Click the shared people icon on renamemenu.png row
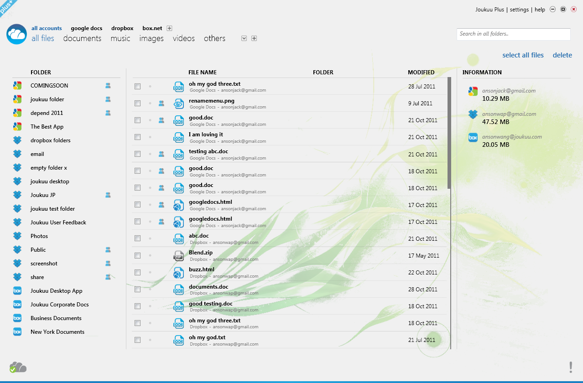The width and height of the screenshot is (583, 383). pos(161,104)
